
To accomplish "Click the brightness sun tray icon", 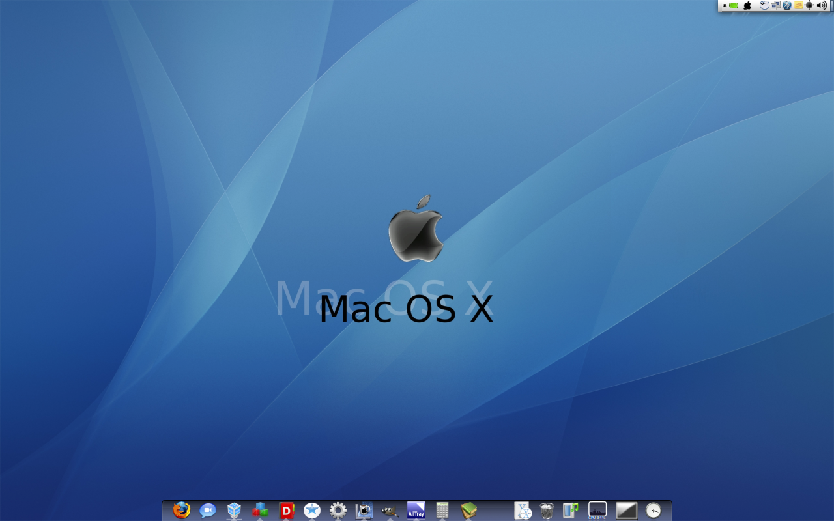I will [x=809, y=5].
